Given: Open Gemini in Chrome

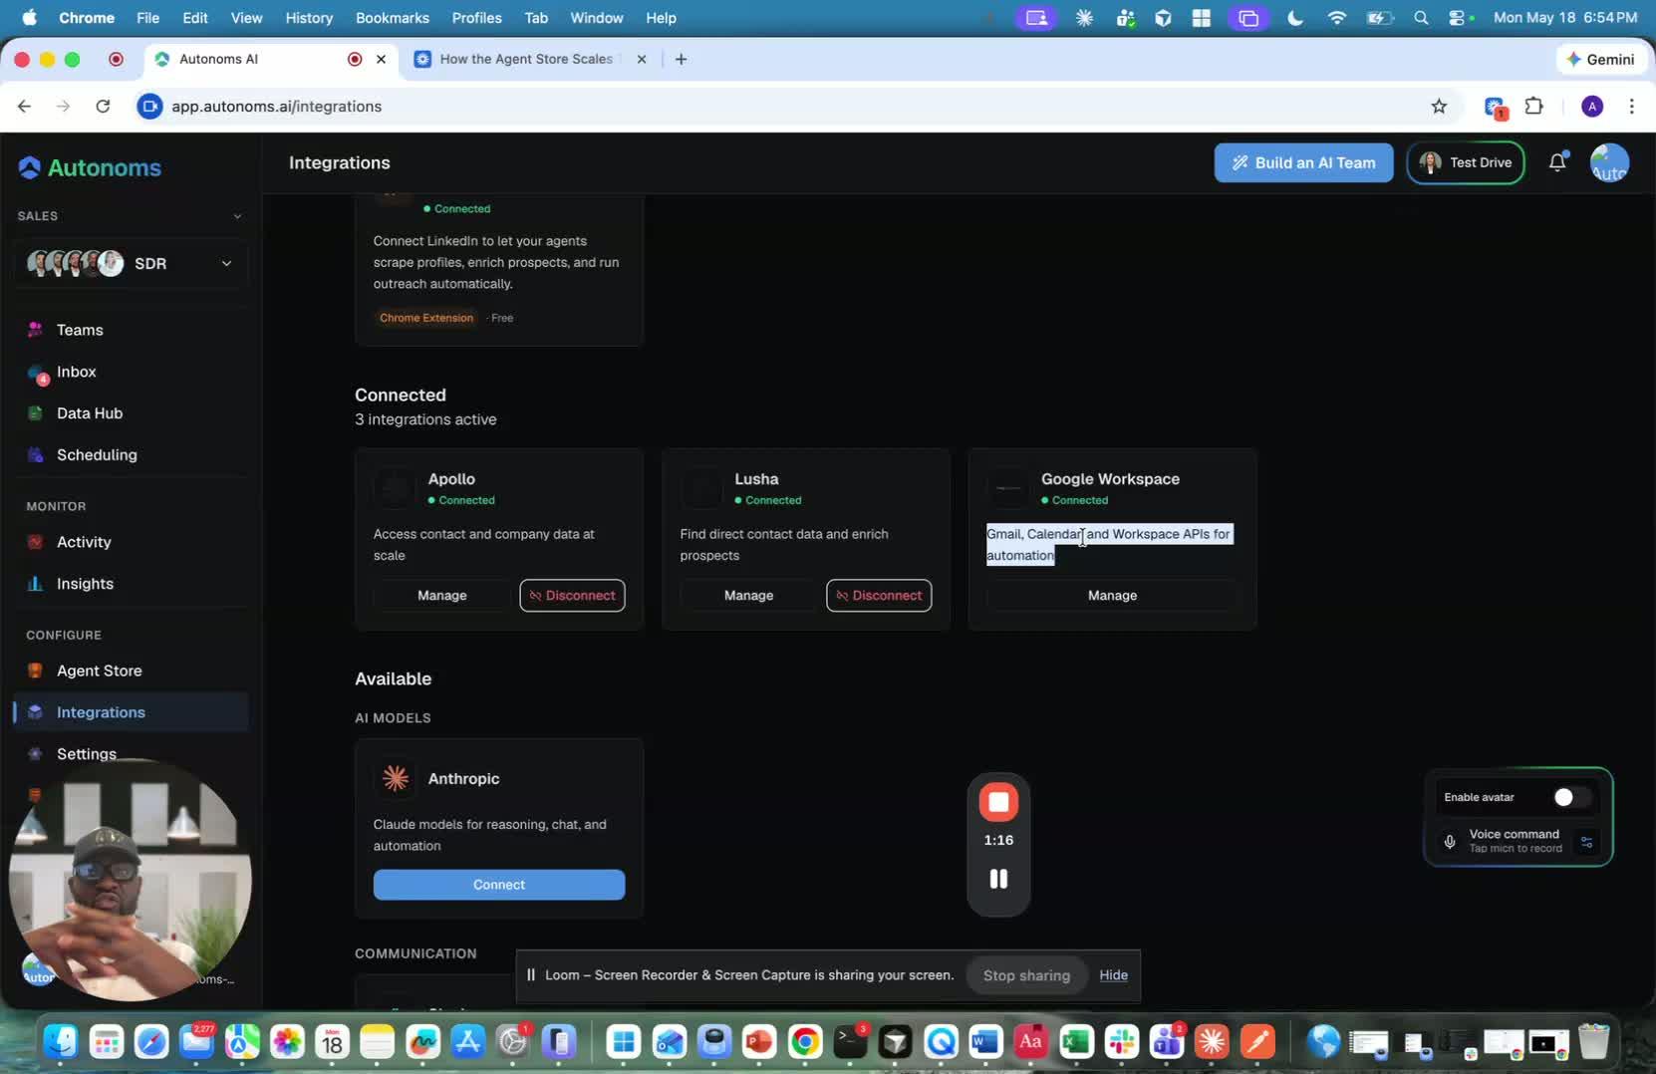Looking at the screenshot, I should click(x=1600, y=60).
